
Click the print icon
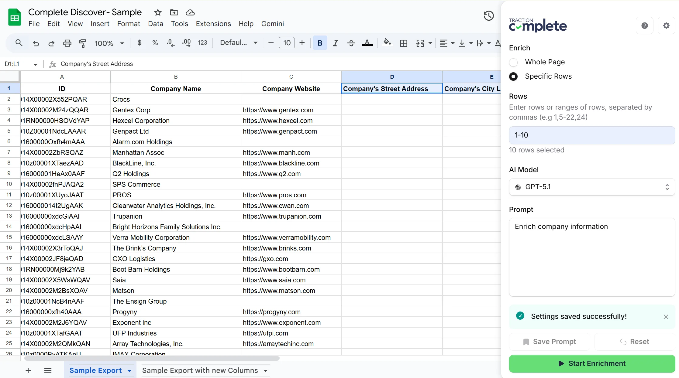[x=67, y=43]
